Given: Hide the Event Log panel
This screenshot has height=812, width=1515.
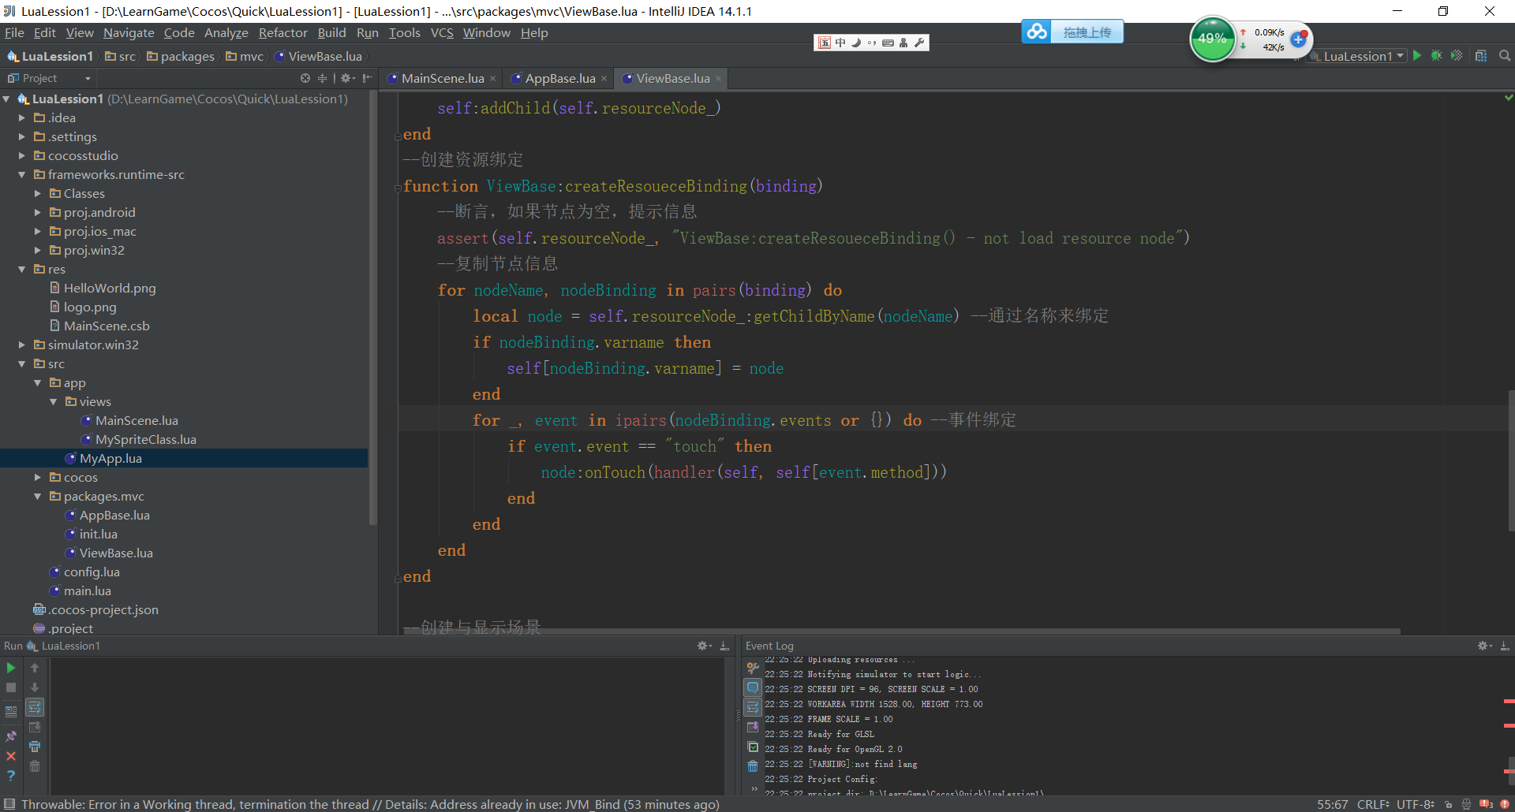Looking at the screenshot, I should tap(1505, 646).
